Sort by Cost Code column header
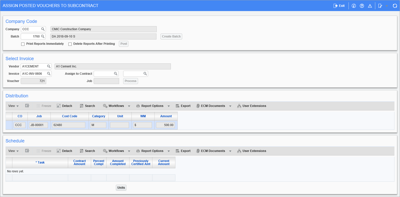Screen dimensions: 400x197 (x=70, y=116)
